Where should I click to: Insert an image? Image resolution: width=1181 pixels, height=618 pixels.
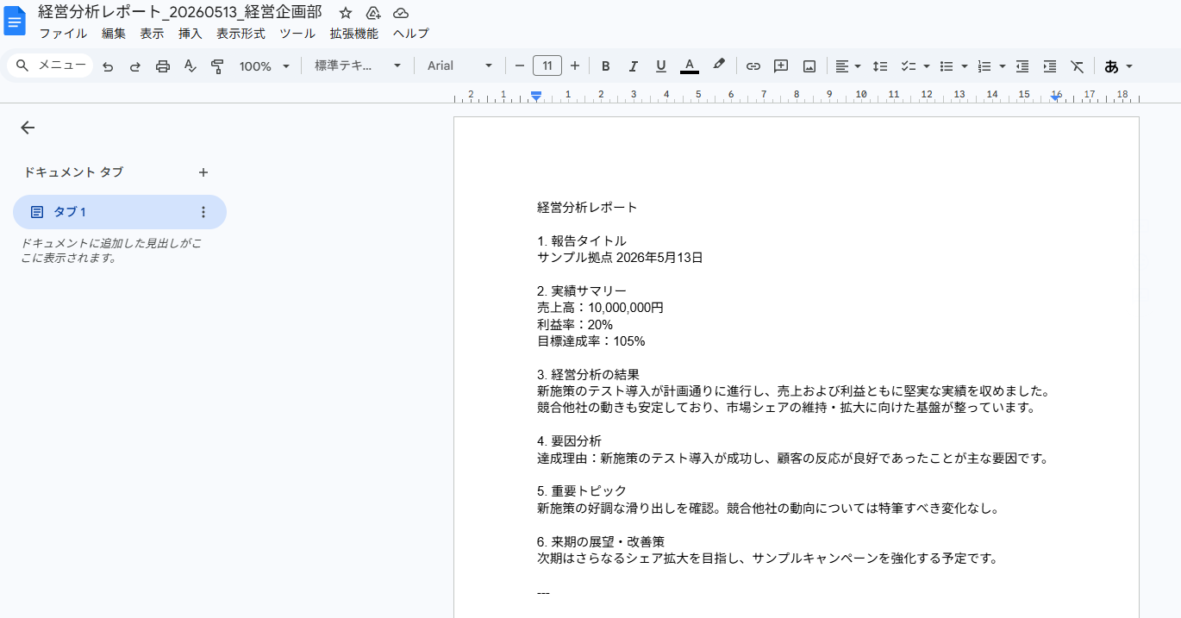click(809, 66)
